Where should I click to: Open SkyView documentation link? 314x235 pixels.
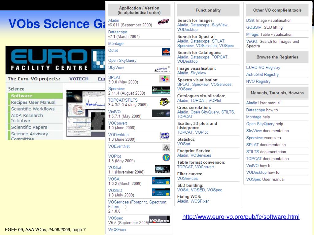point(267,131)
